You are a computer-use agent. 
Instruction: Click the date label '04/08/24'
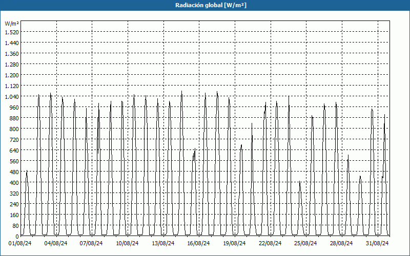tap(56, 244)
